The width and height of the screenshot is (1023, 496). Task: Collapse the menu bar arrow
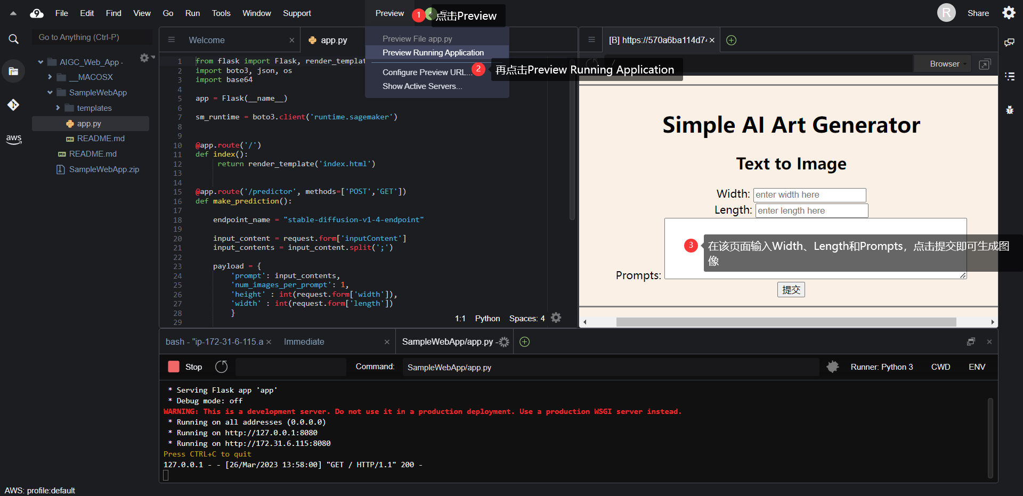(x=13, y=13)
